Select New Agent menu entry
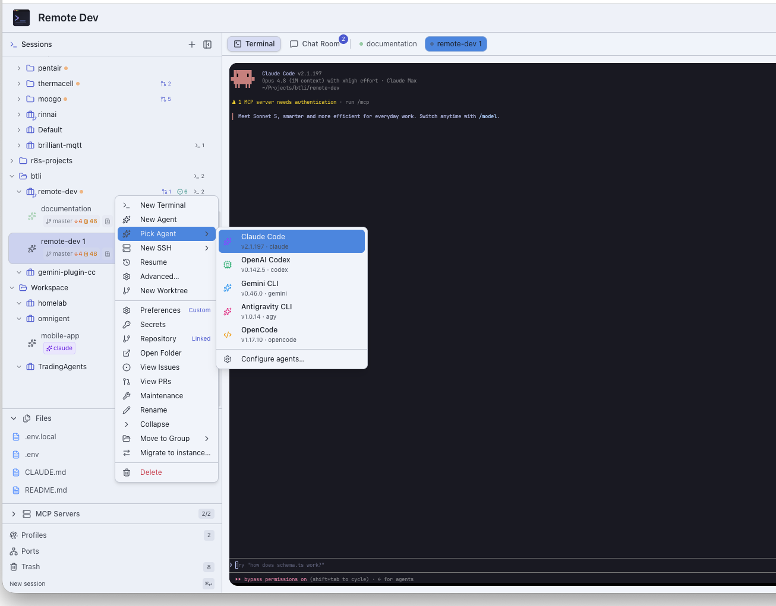The height and width of the screenshot is (606, 776). point(166,220)
